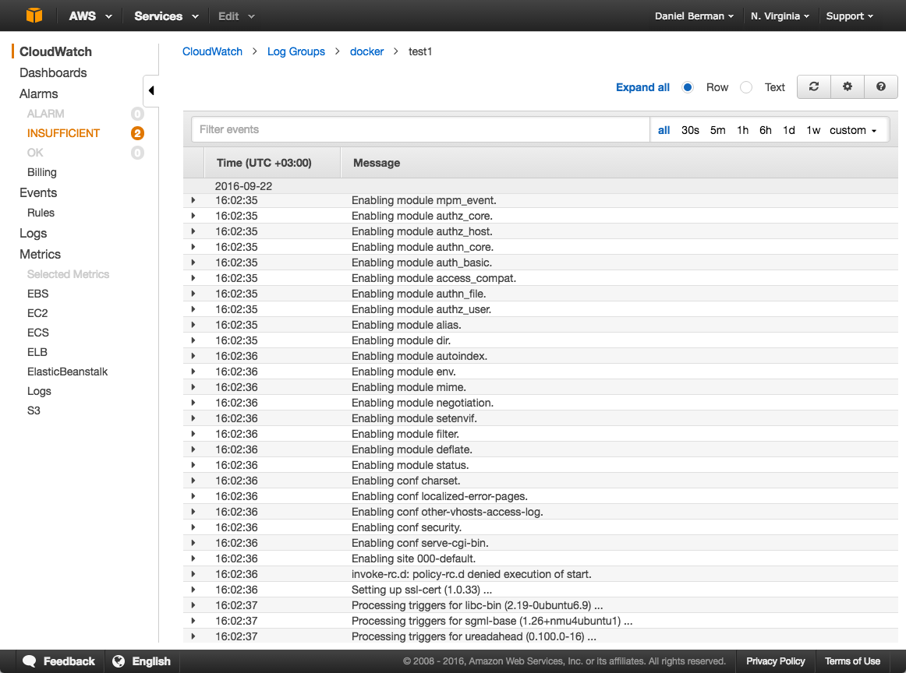Open the AWS dropdown menu
Viewport: 906px width, 673px height.
90,16
